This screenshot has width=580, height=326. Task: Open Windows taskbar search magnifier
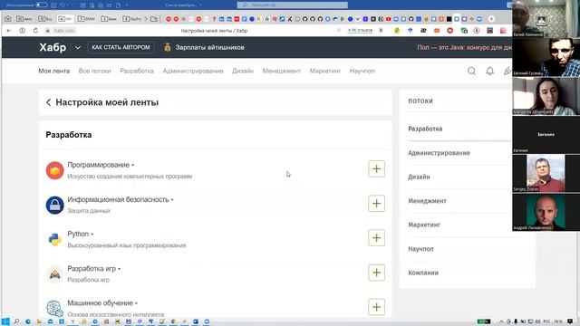point(16,321)
